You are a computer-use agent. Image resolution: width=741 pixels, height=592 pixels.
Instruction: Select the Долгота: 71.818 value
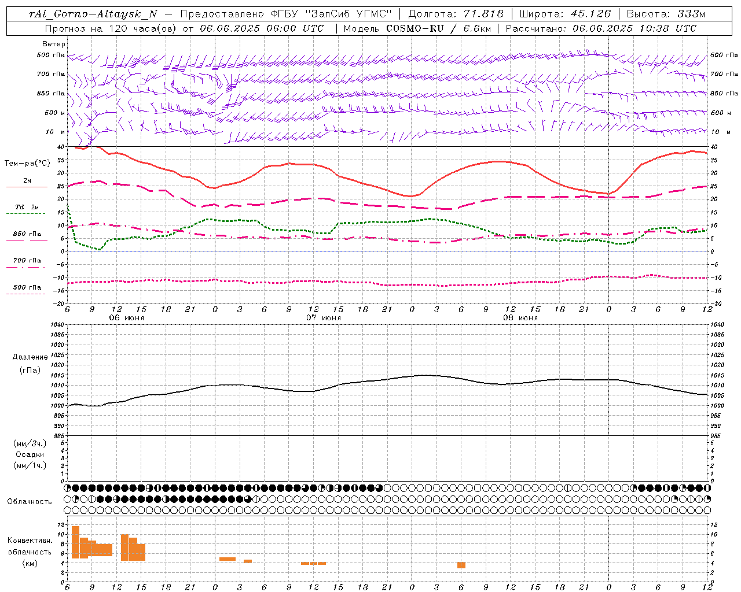coord(456,14)
